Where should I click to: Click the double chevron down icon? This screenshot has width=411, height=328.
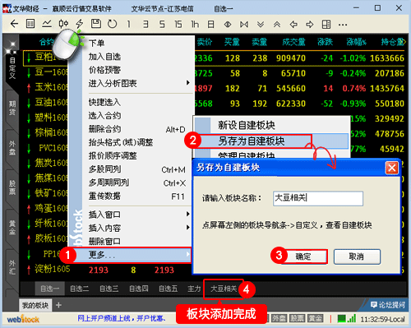[261, 25]
